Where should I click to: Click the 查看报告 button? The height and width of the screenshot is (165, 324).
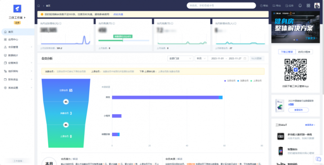[x=298, y=110]
